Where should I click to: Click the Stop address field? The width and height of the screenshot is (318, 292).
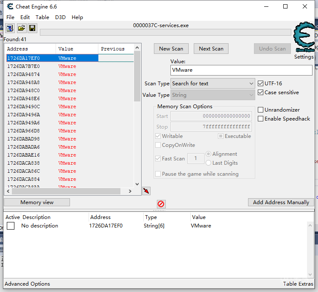pyautogui.click(x=211, y=127)
